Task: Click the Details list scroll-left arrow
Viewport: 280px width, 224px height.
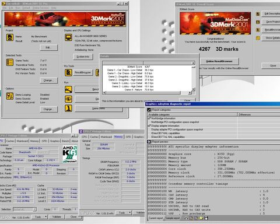Action: click(x=104, y=93)
